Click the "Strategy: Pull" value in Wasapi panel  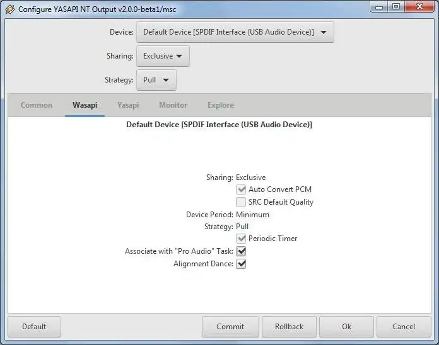click(242, 227)
